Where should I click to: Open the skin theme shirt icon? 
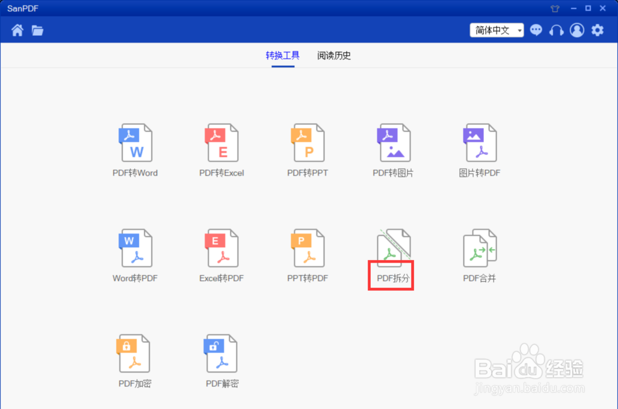(555, 9)
